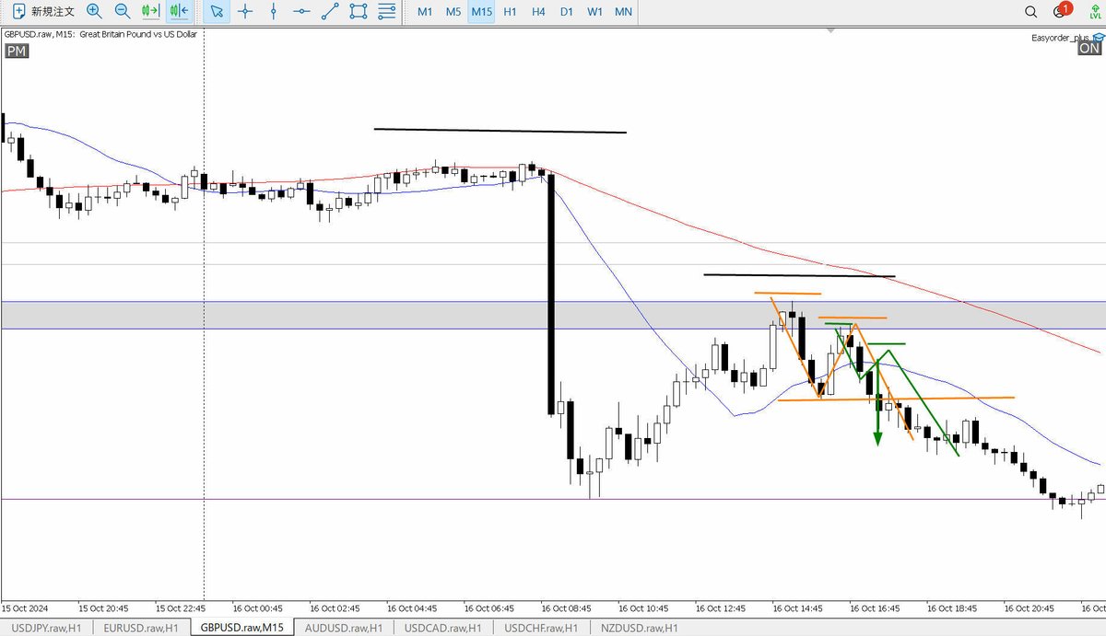Zoom in on the chart
Image resolution: width=1106 pixels, height=636 pixels.
[94, 11]
